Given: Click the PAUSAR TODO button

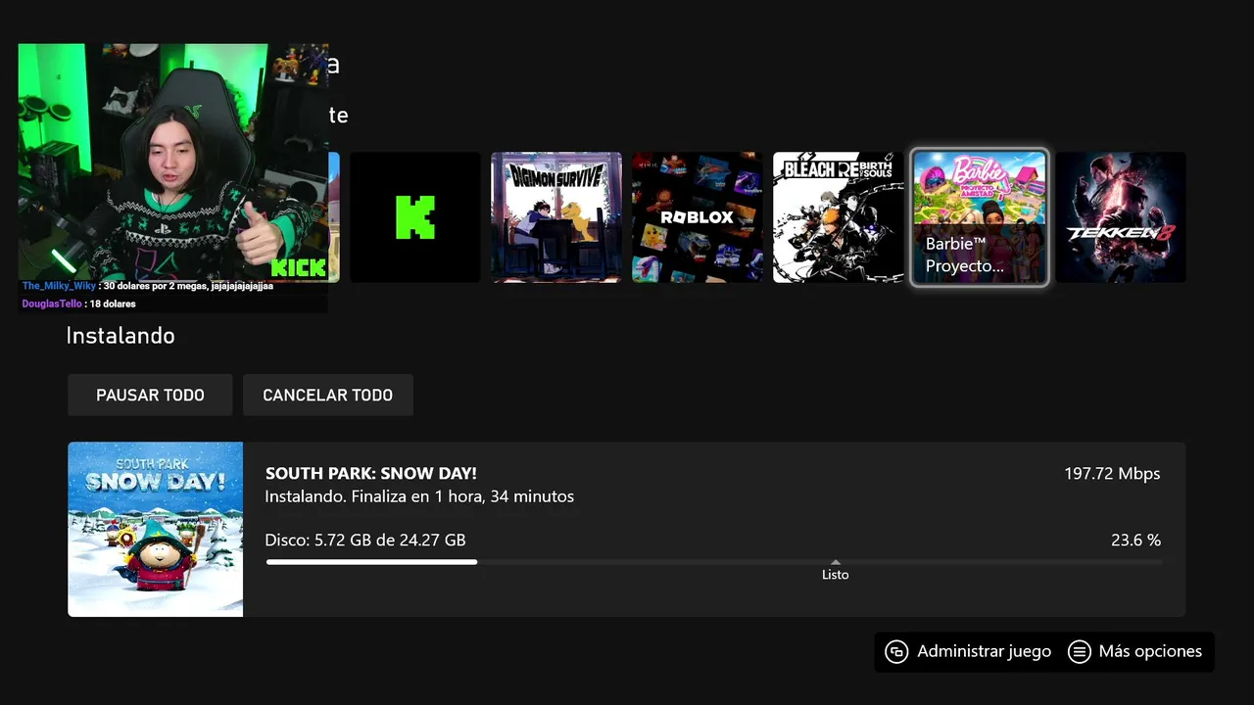Looking at the screenshot, I should tap(150, 395).
